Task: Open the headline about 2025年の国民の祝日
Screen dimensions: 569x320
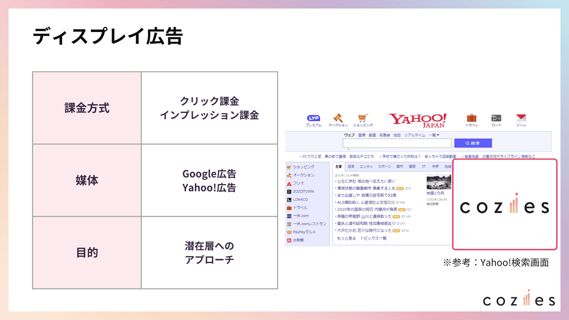Action: point(367,209)
